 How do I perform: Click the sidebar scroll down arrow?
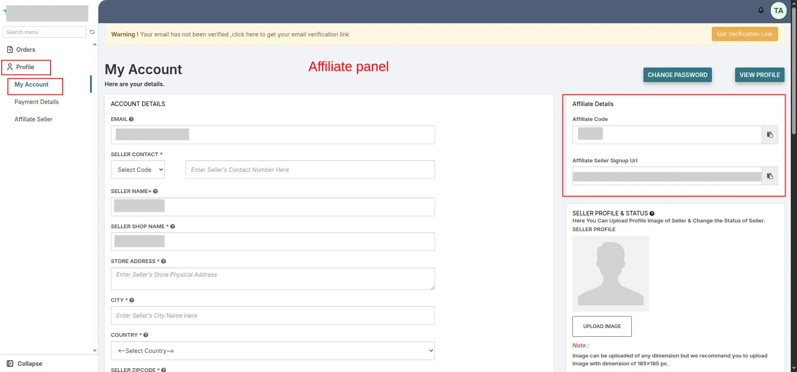coord(95,350)
